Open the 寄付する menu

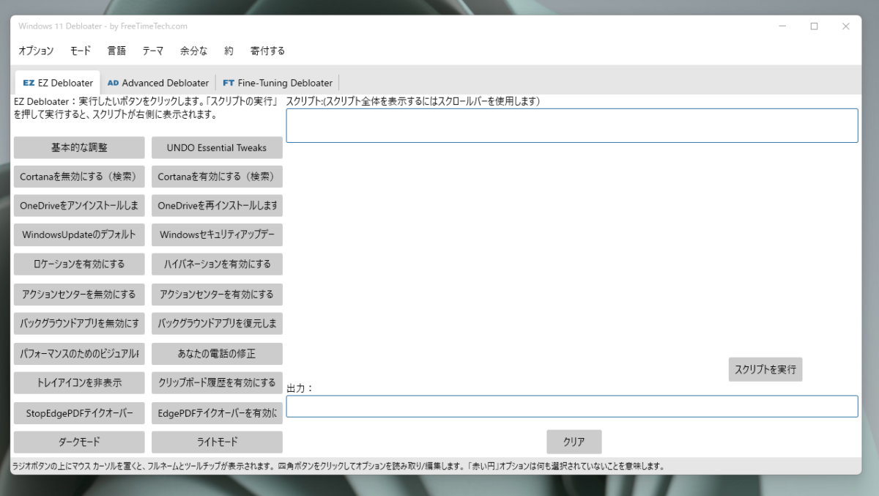click(x=267, y=51)
